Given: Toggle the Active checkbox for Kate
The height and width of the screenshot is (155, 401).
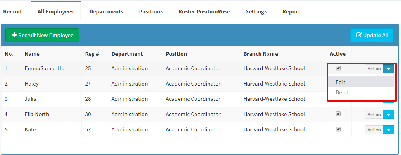Looking at the screenshot, I should pos(338,129).
